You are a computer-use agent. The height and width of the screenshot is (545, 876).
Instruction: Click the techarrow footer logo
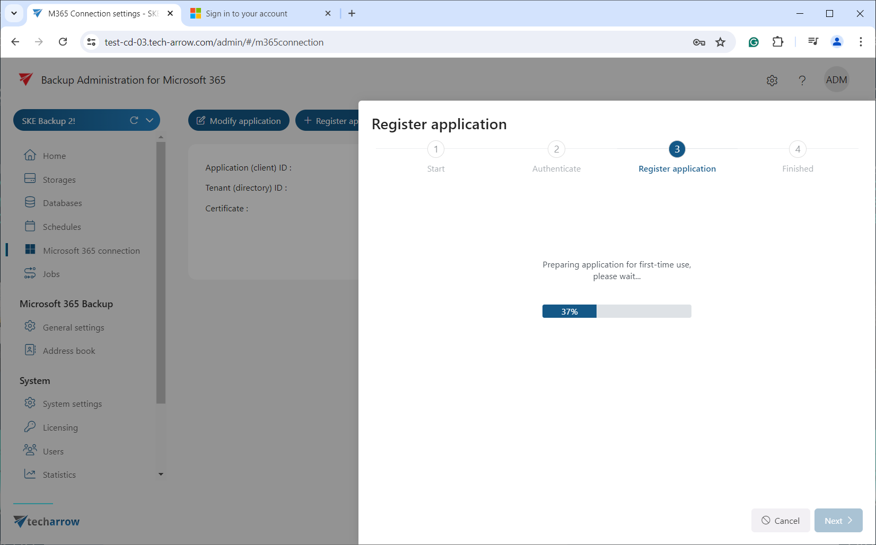tap(47, 521)
